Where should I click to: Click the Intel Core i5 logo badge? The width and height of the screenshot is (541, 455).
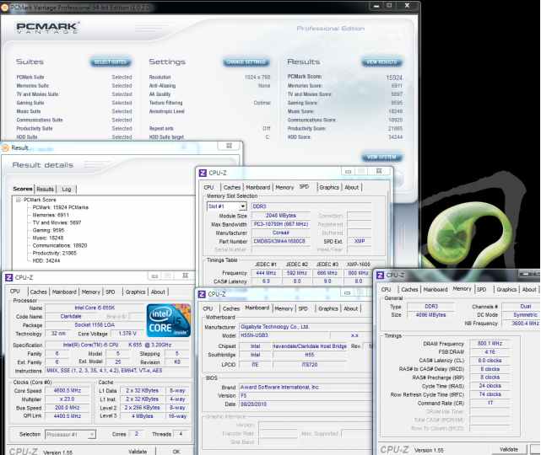click(x=168, y=320)
